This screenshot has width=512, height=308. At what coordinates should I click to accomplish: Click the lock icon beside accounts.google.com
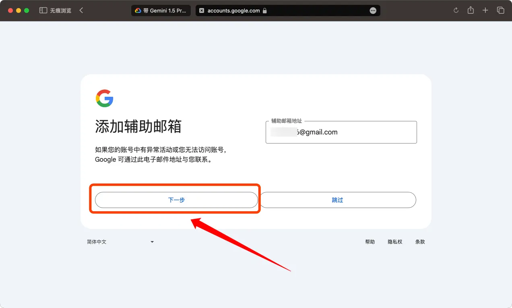264,11
